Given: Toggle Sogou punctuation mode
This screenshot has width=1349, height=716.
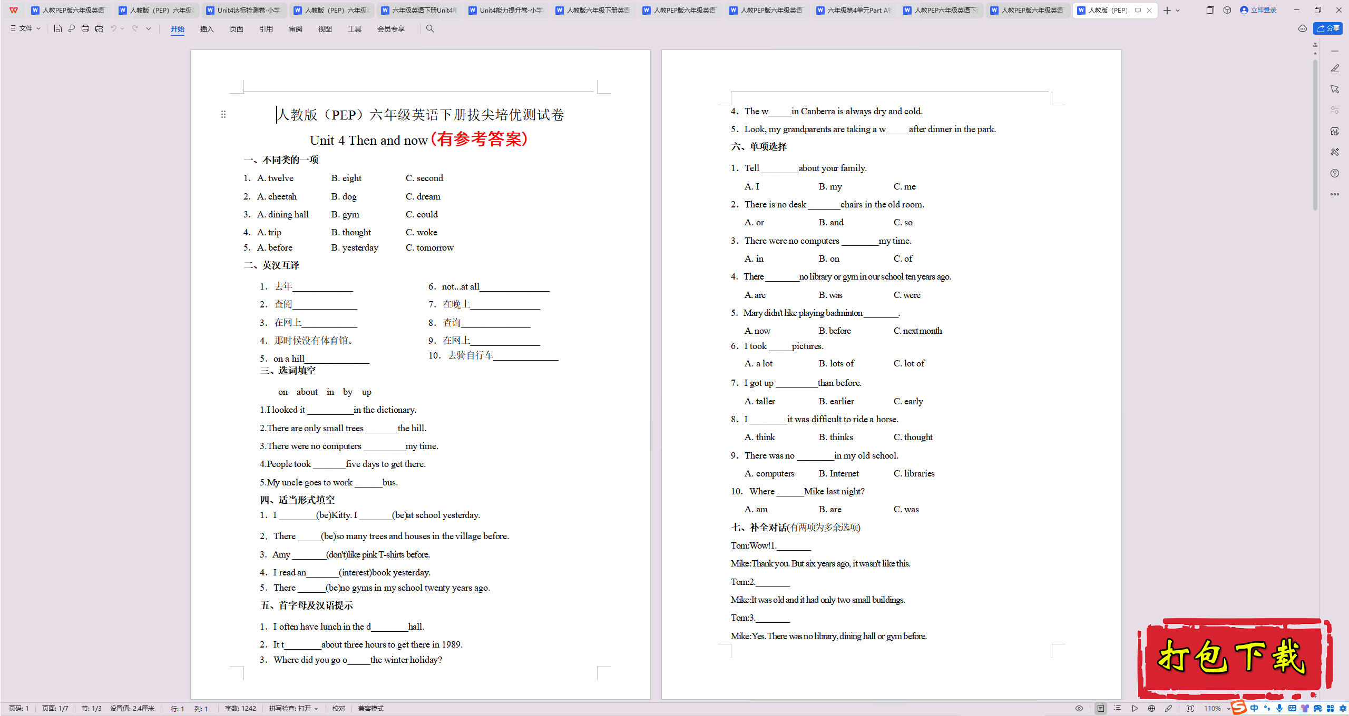Looking at the screenshot, I should click(1267, 709).
